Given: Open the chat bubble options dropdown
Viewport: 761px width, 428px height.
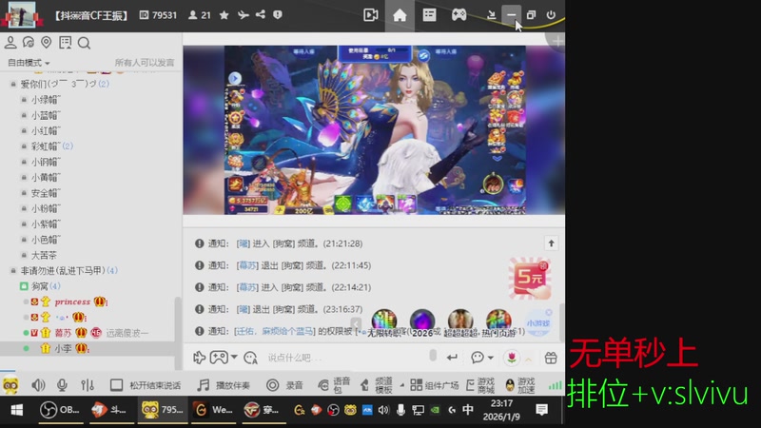Looking at the screenshot, I should click(482, 358).
